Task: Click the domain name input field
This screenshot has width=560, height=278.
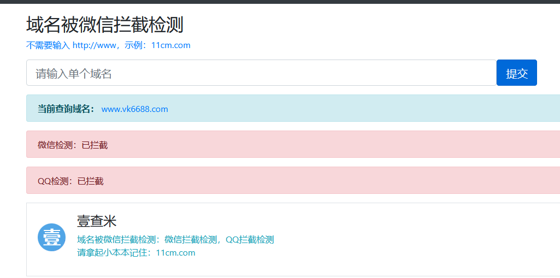Action: click(x=262, y=73)
